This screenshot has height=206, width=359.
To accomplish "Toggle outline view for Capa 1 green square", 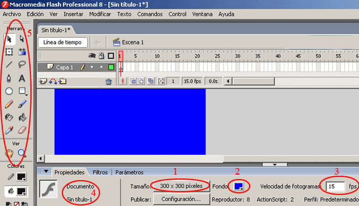I will pos(111,67).
